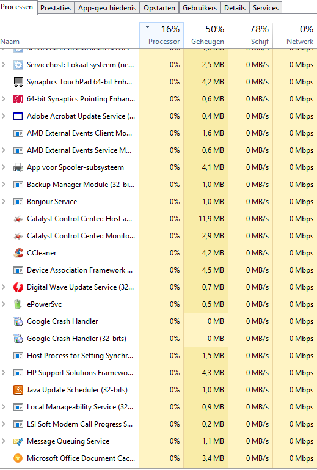
Task: Click the LSI Soft Modem icon
Action: (18, 424)
